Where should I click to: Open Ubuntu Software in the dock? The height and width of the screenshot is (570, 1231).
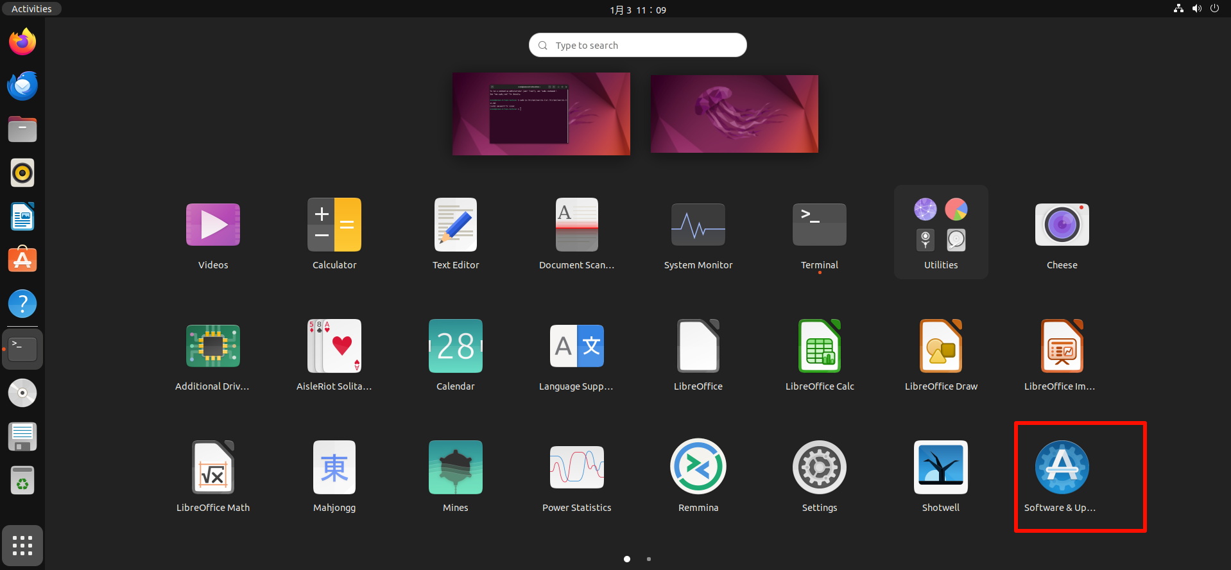coord(22,260)
